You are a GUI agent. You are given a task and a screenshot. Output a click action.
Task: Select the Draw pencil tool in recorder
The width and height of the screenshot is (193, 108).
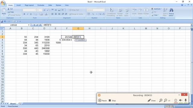click(x=152, y=100)
